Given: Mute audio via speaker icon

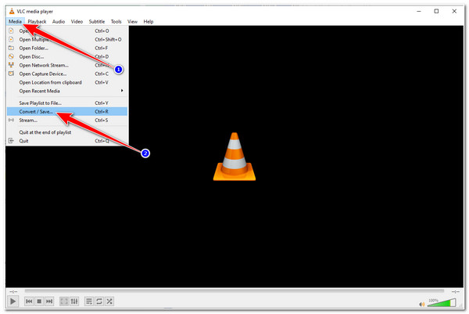Looking at the screenshot, I should point(422,305).
